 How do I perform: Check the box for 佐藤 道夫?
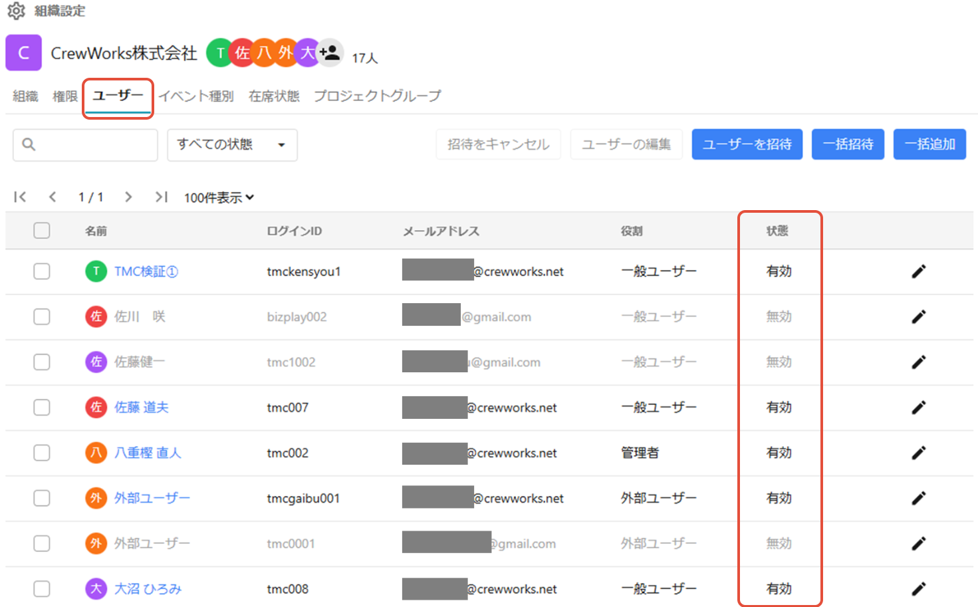click(42, 407)
